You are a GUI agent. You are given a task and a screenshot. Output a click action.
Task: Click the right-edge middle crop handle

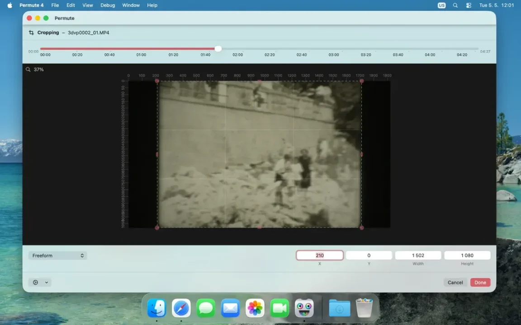click(x=361, y=154)
